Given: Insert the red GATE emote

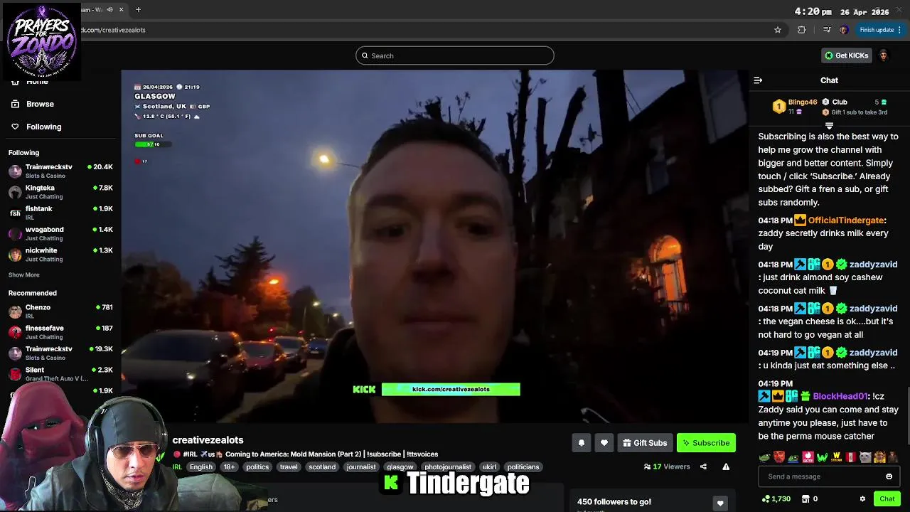Looking at the screenshot, I should coord(808,457).
